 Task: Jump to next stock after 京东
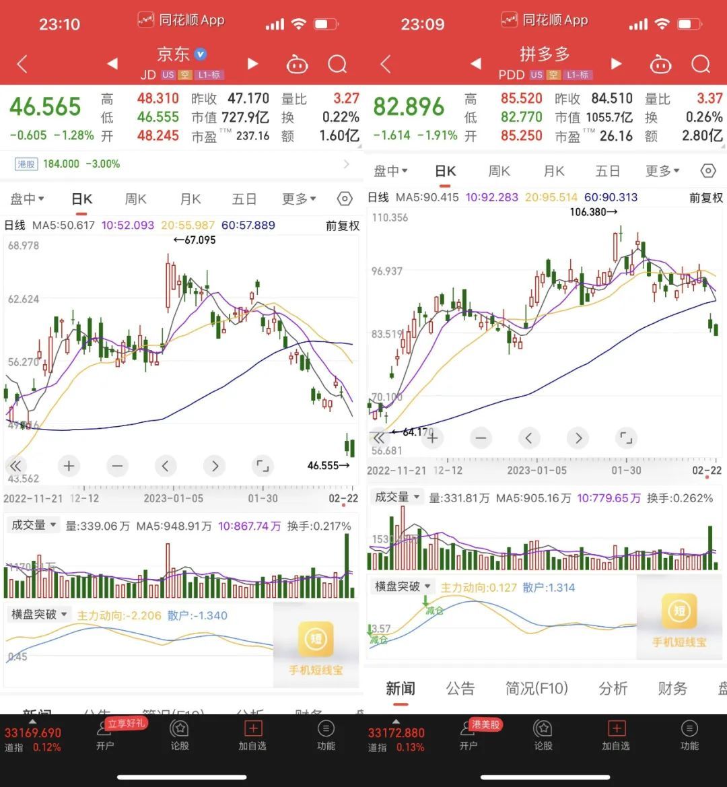(252, 64)
